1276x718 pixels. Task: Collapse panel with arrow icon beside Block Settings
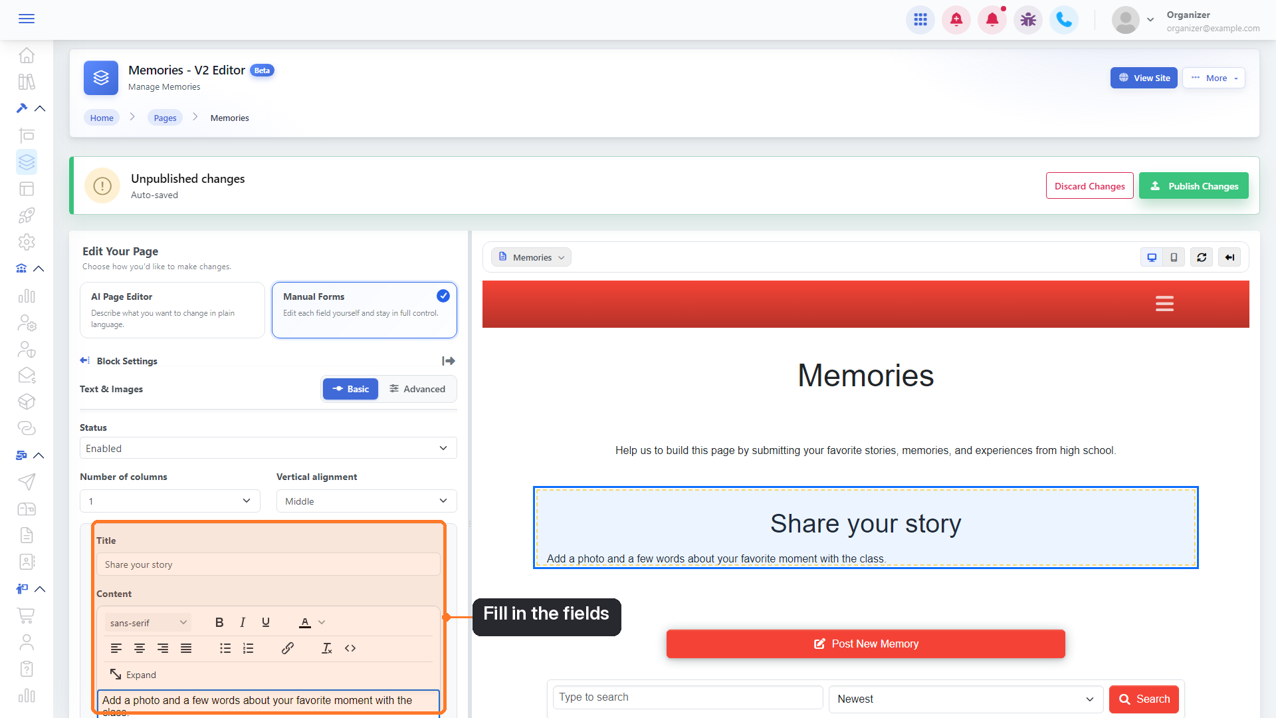(449, 361)
